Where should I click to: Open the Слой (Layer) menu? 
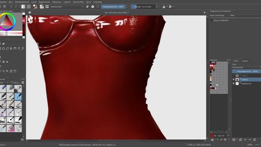(34, 2)
